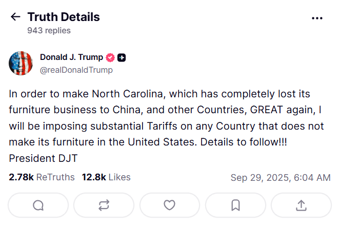This screenshot has height=230, width=340.
Task: Click the black plus badge beside name
Action: coord(122,57)
